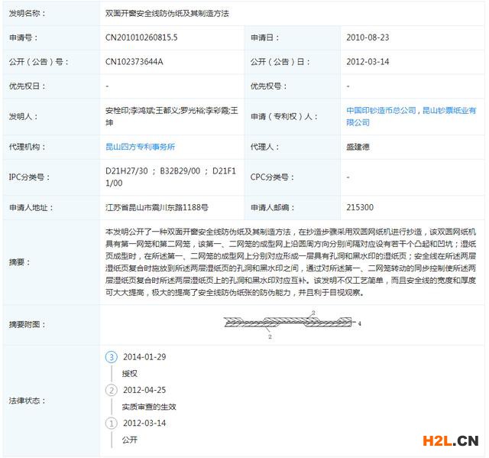The image size is (489, 458).
Task: Click the abstract drawing thumbnail
Action: pos(291,324)
